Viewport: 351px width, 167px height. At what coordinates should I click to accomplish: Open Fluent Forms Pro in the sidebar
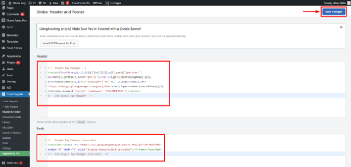pyautogui.click(x=15, y=21)
